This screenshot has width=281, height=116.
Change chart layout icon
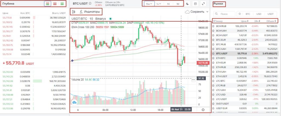click(x=195, y=4)
